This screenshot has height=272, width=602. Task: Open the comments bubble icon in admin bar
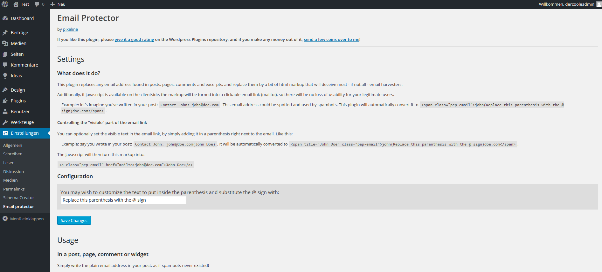37,4
